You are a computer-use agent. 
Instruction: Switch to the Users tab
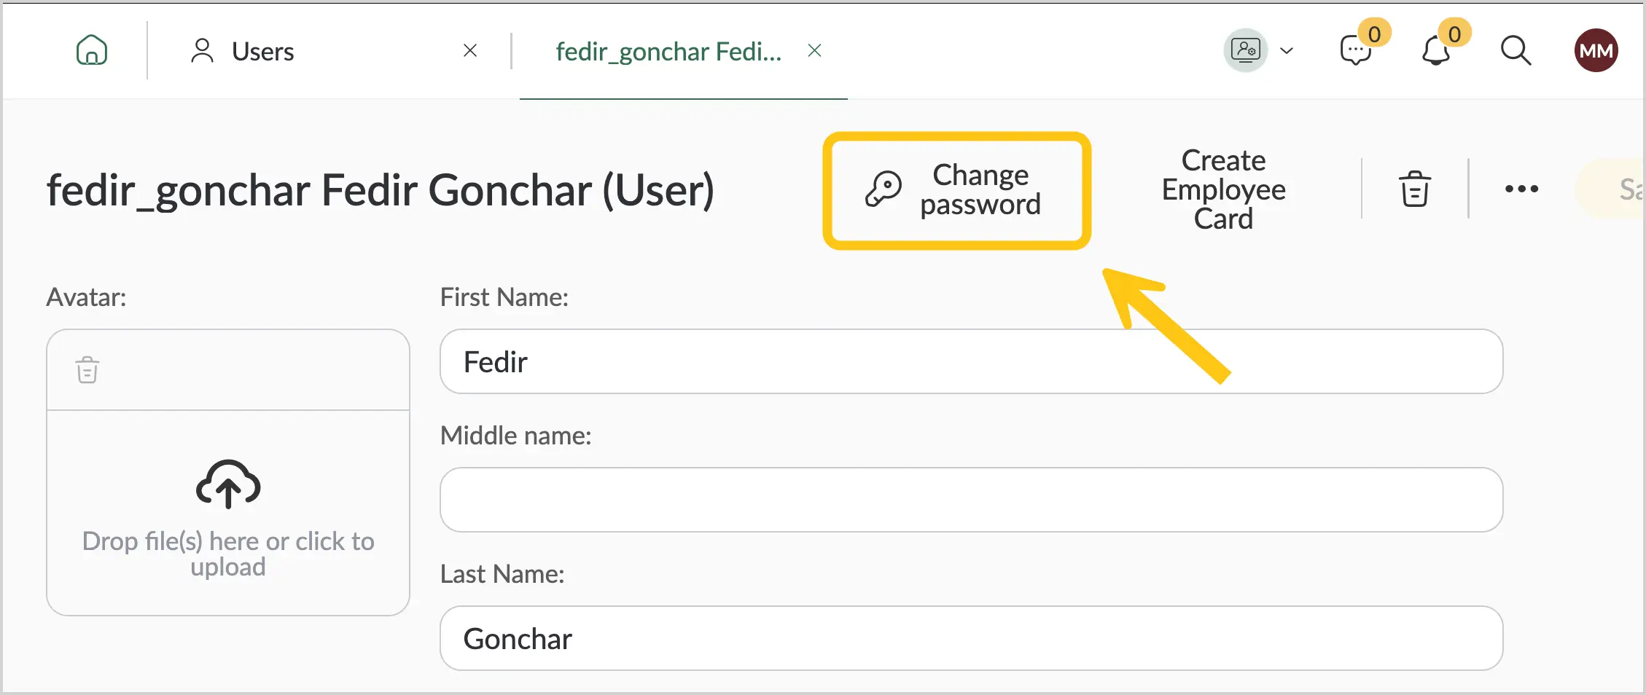pyautogui.click(x=262, y=51)
